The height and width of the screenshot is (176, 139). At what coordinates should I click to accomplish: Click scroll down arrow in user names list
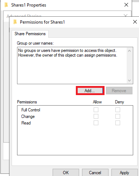(x=129, y=81)
